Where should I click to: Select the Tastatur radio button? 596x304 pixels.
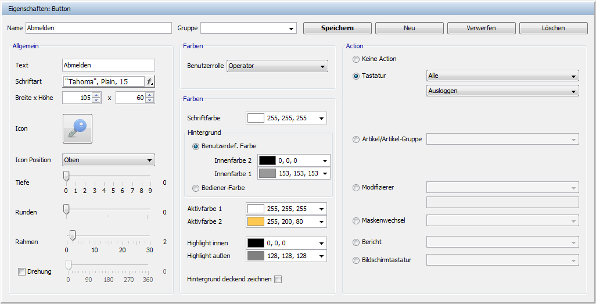coord(356,76)
